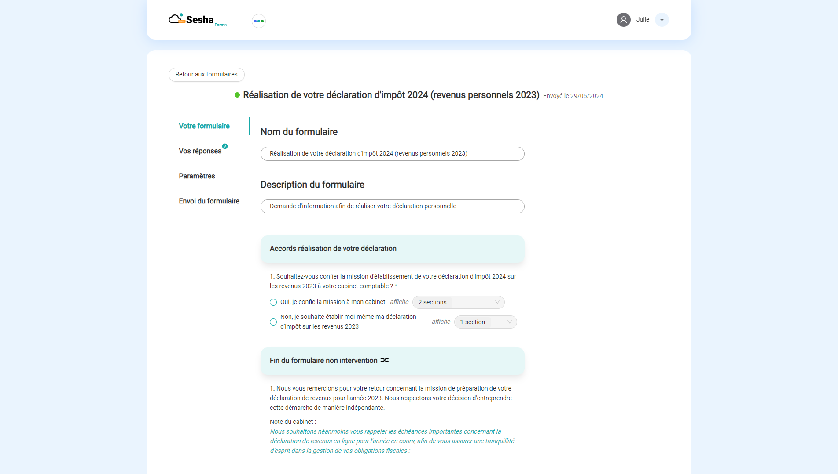Click the Sesha Forms logo
The width and height of the screenshot is (838, 474).
pos(198,20)
